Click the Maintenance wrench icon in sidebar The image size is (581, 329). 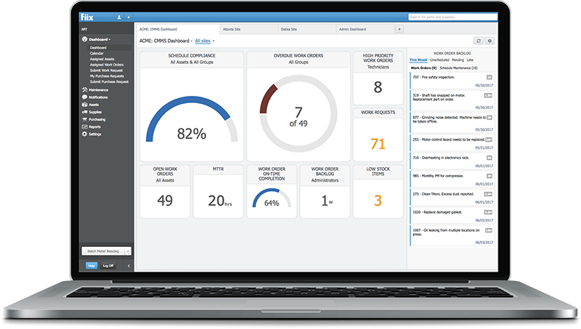point(85,90)
